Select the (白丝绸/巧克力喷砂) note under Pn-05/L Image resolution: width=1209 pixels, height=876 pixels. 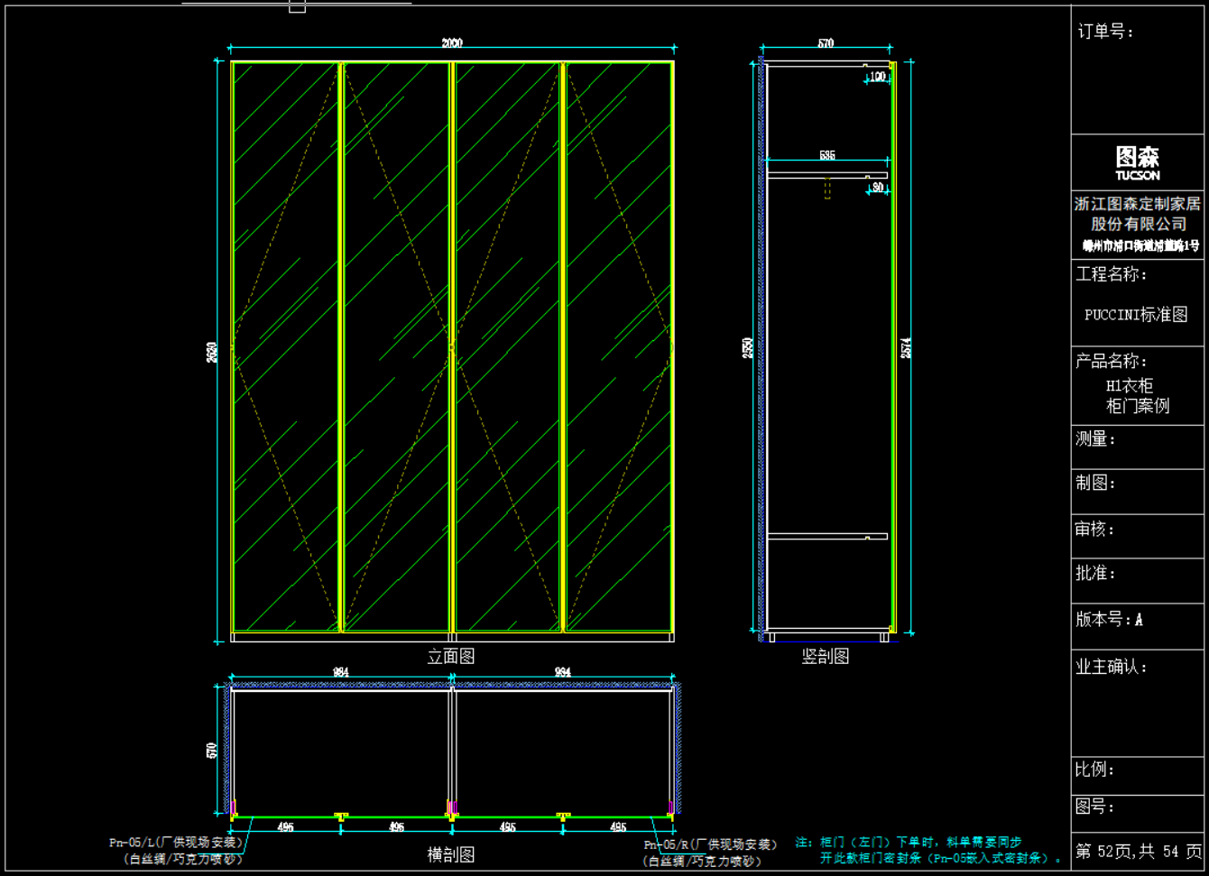click(x=183, y=859)
